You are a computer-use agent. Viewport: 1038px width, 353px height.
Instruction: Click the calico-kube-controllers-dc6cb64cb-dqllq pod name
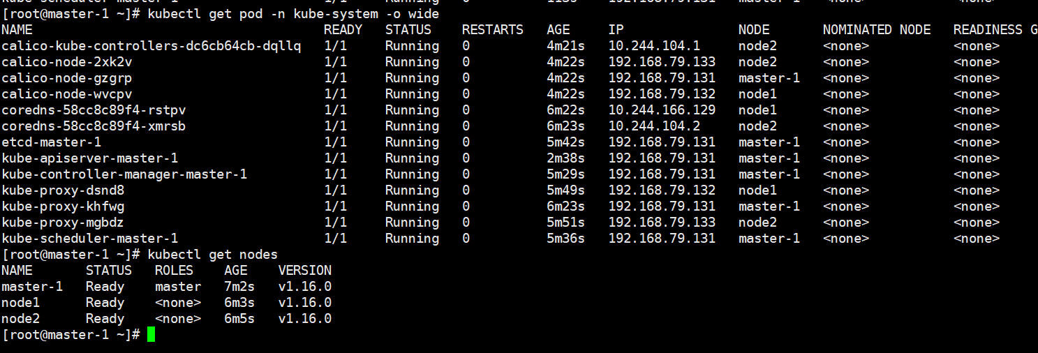pos(151,46)
